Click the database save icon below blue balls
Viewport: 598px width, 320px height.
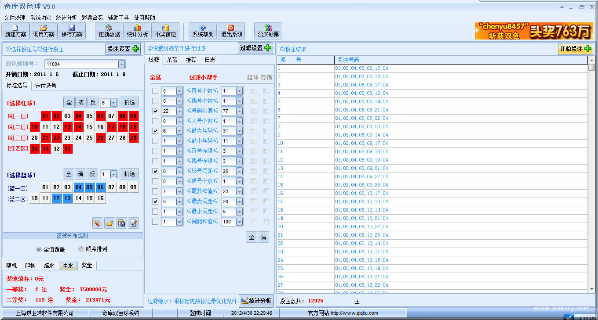click(122, 223)
